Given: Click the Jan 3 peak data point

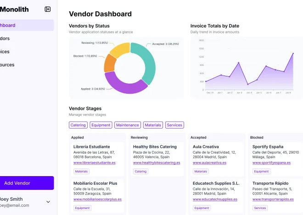Looking at the screenshot, I should pos(238,63).
